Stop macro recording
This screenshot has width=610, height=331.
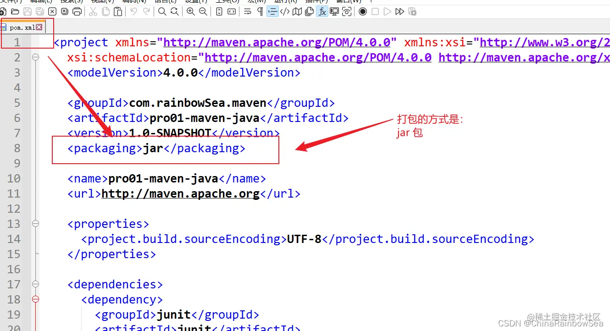375,11
